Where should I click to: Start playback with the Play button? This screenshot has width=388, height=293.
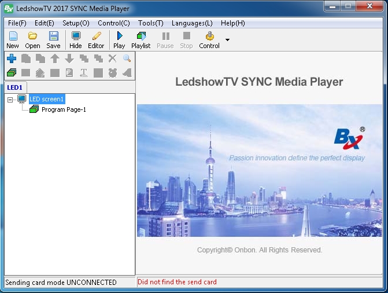click(119, 39)
